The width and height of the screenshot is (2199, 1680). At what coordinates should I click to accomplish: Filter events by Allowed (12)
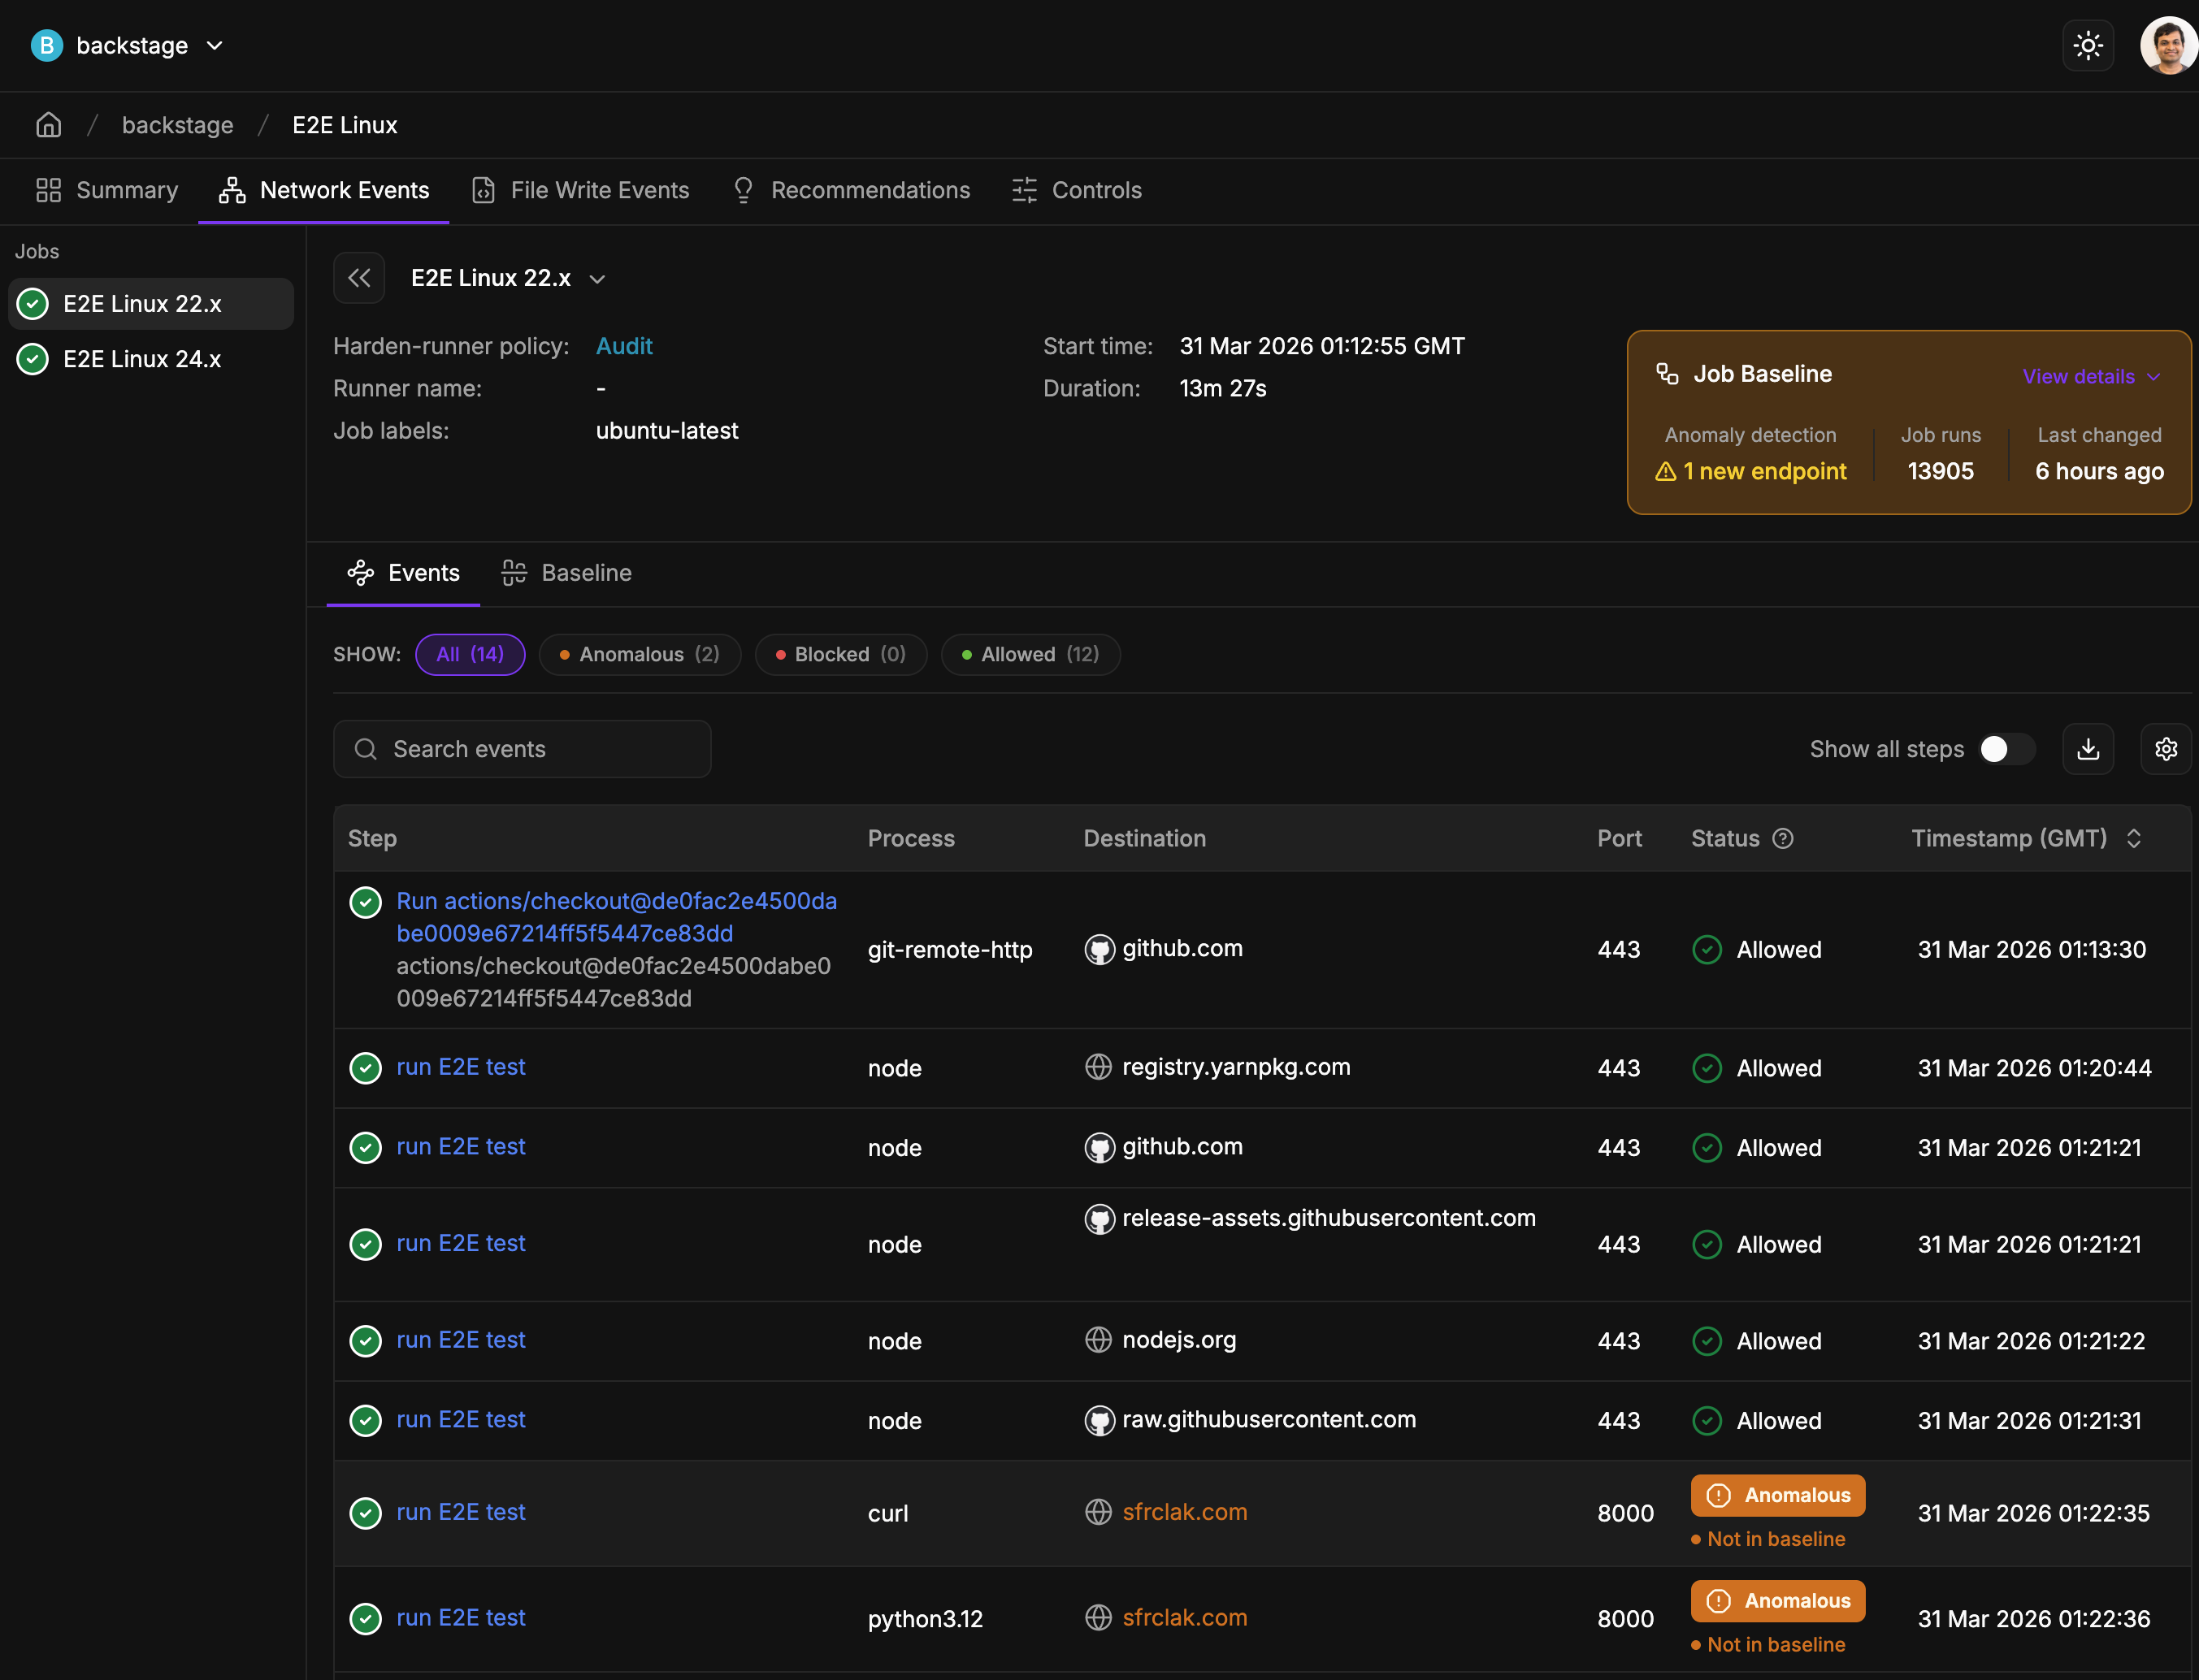pyautogui.click(x=1030, y=655)
